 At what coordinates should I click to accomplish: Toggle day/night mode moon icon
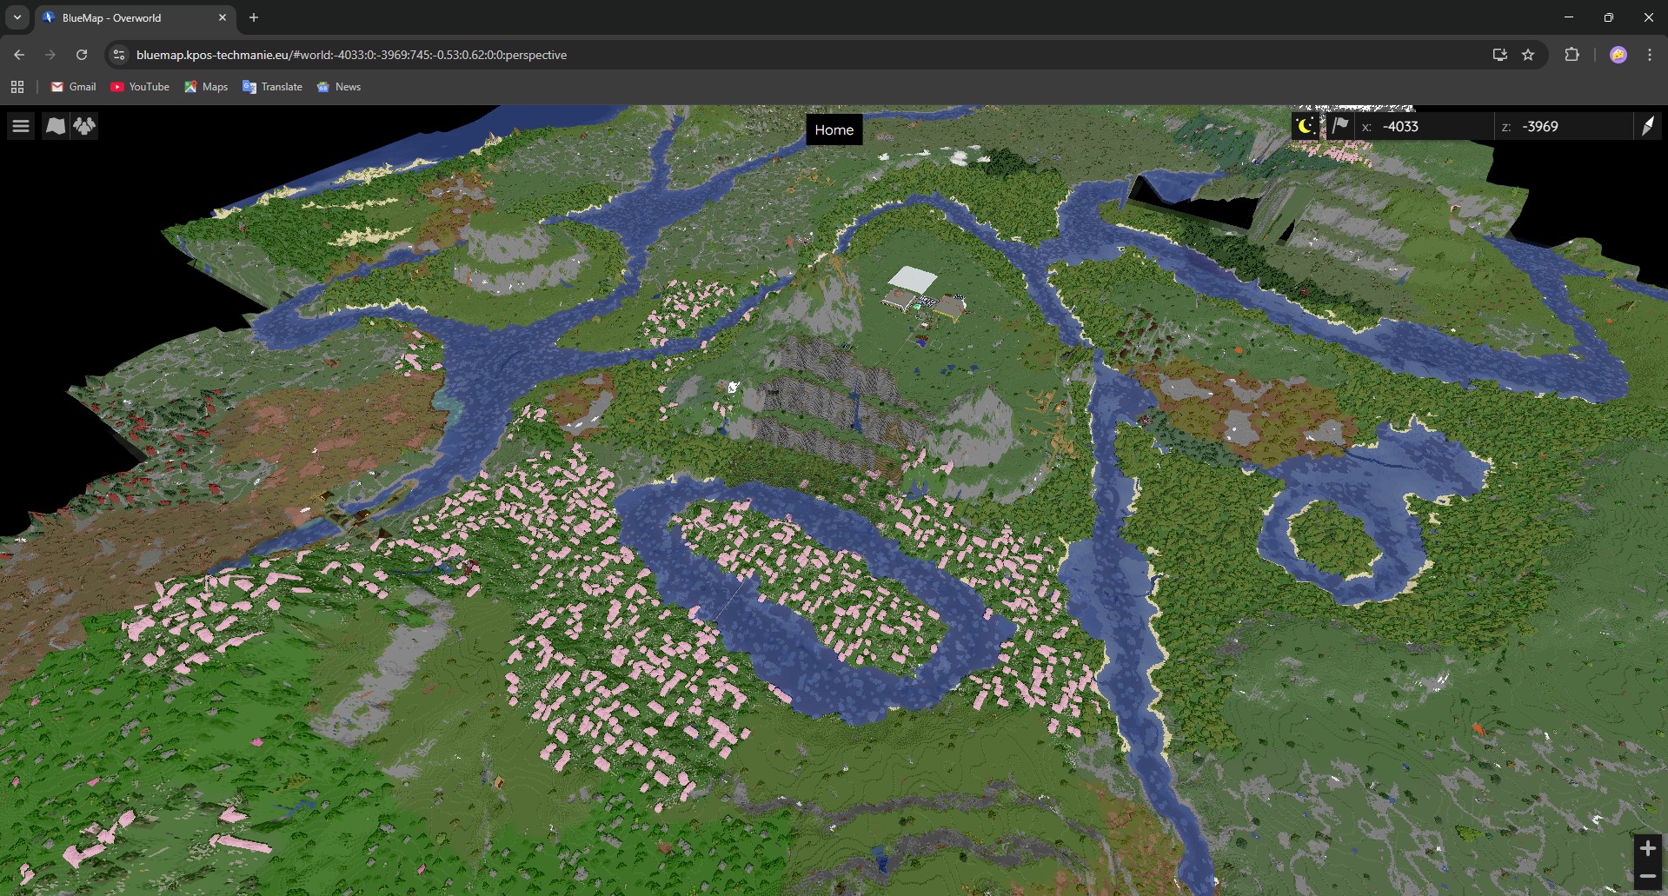coord(1306,127)
